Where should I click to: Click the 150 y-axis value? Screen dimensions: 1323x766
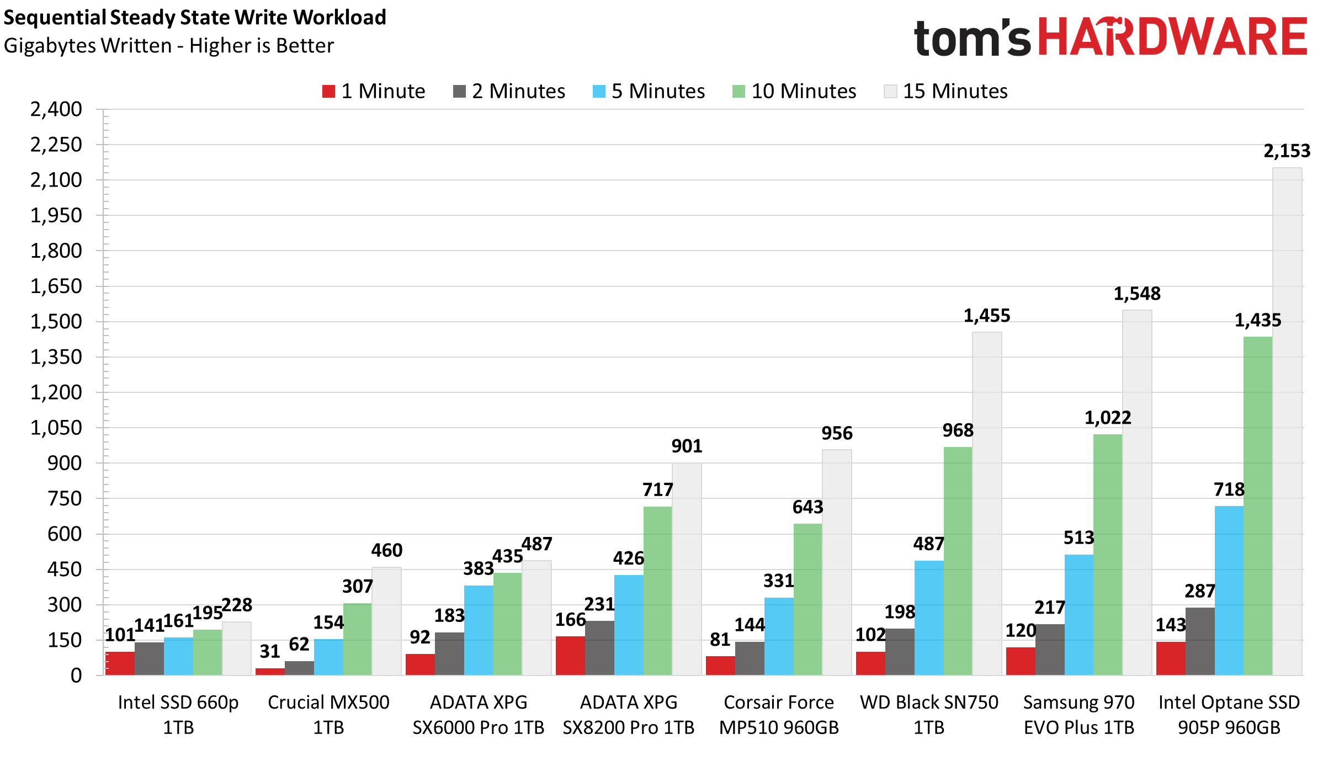[x=65, y=640]
